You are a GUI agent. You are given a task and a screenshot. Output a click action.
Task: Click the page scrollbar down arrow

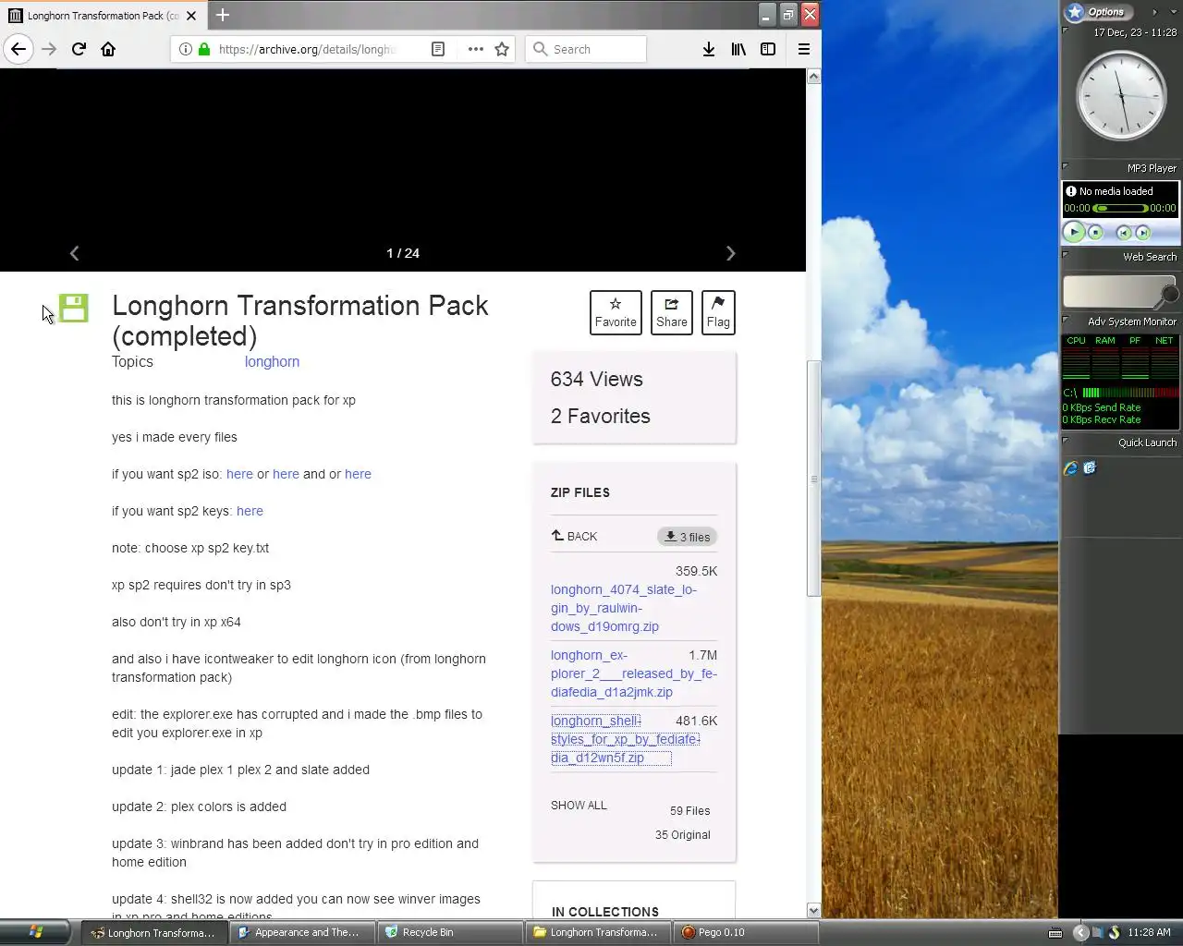point(813,911)
